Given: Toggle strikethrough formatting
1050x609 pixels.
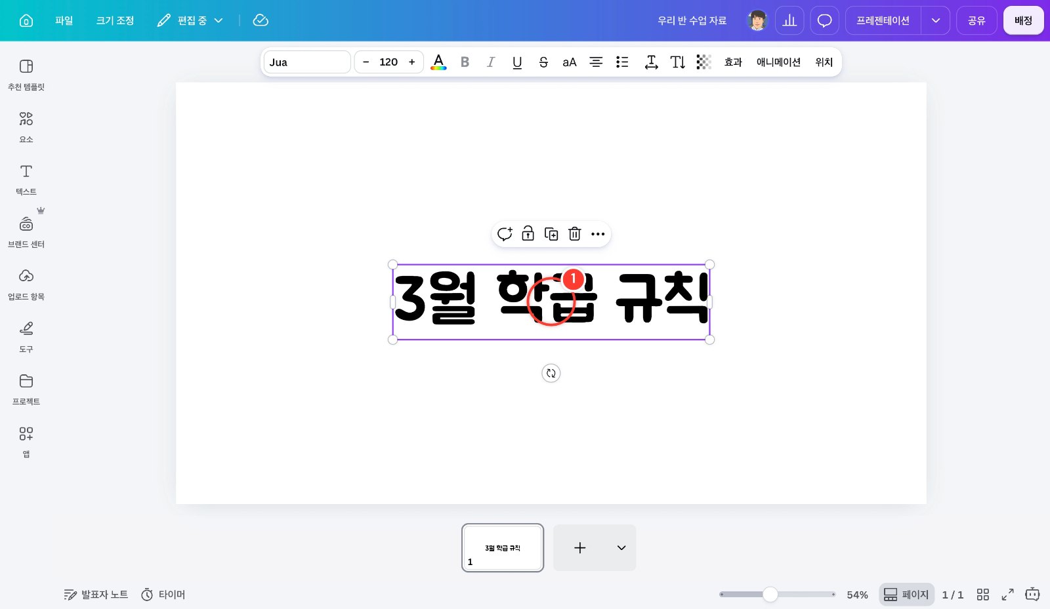Looking at the screenshot, I should point(543,62).
